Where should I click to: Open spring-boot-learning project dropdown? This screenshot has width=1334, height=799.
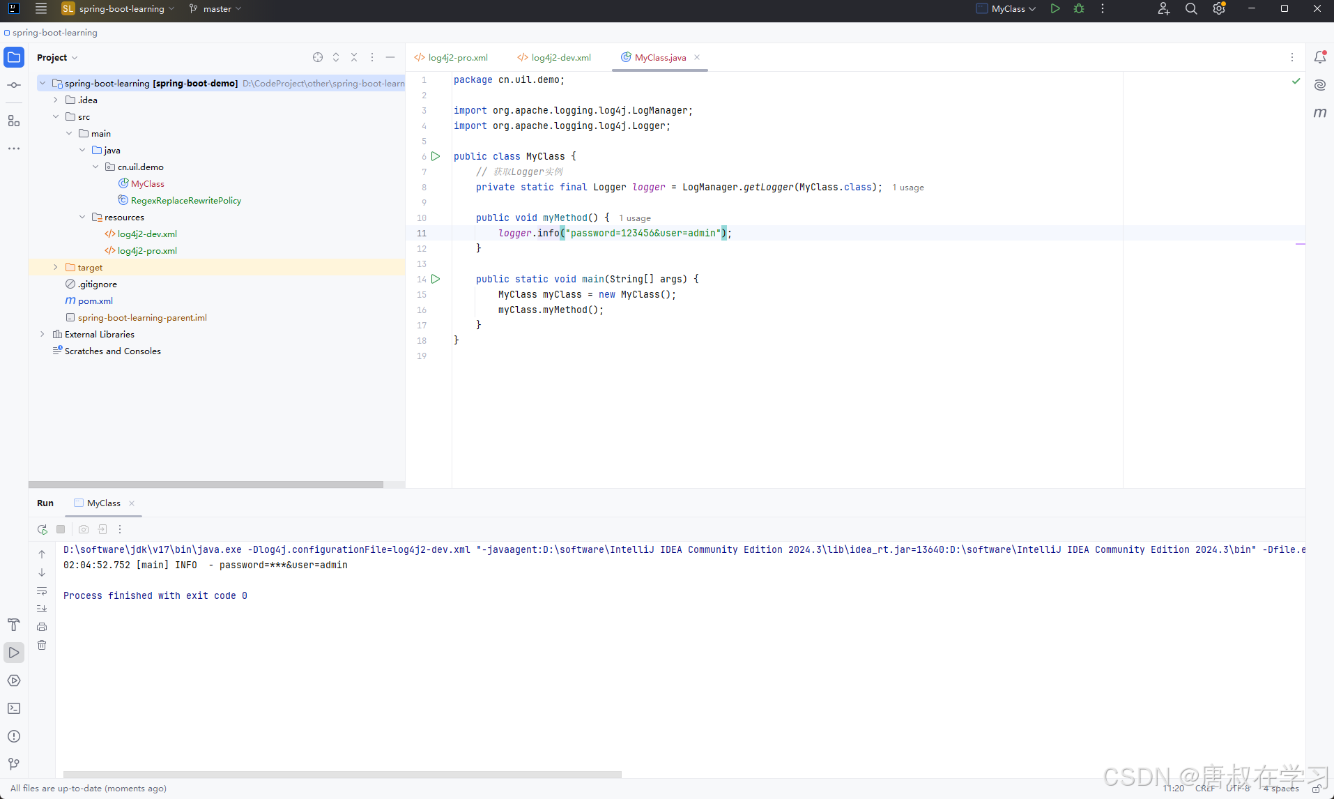pos(118,9)
